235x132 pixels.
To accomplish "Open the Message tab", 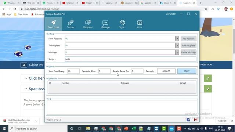I will pyautogui.click(x=105, y=24).
